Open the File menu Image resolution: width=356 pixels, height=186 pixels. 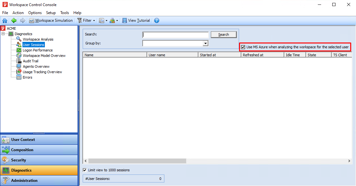pyautogui.click(x=5, y=13)
